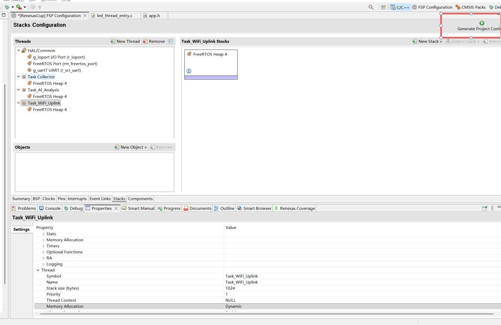Select the Settings tab in Properties

21,229
